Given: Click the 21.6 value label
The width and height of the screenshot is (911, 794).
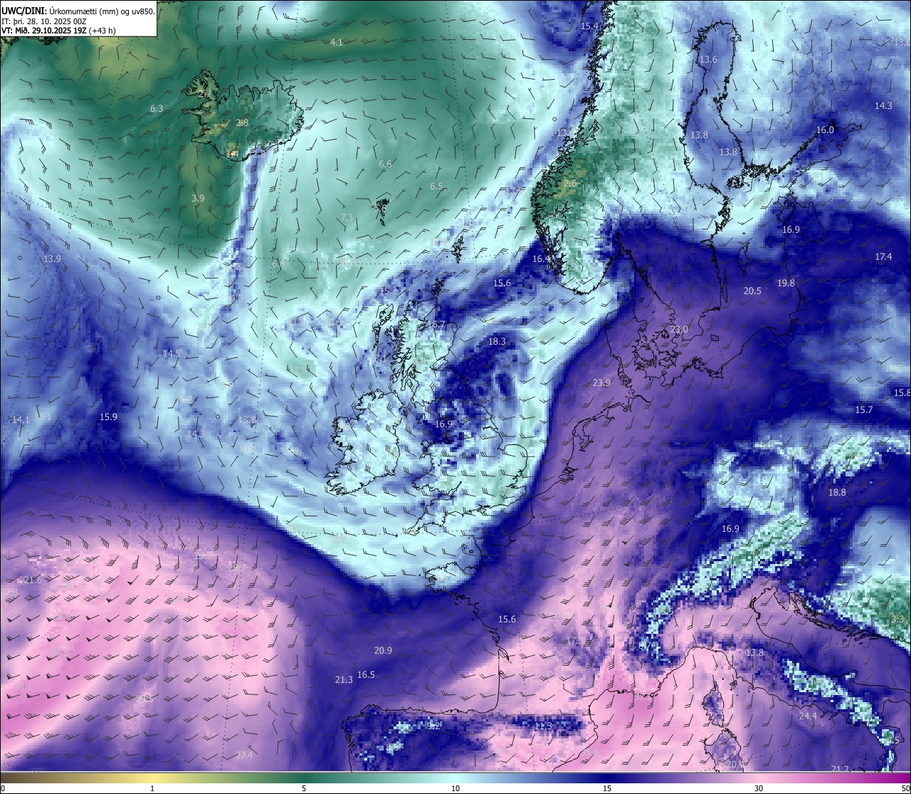Looking at the screenshot, I should pyautogui.click(x=33, y=580).
